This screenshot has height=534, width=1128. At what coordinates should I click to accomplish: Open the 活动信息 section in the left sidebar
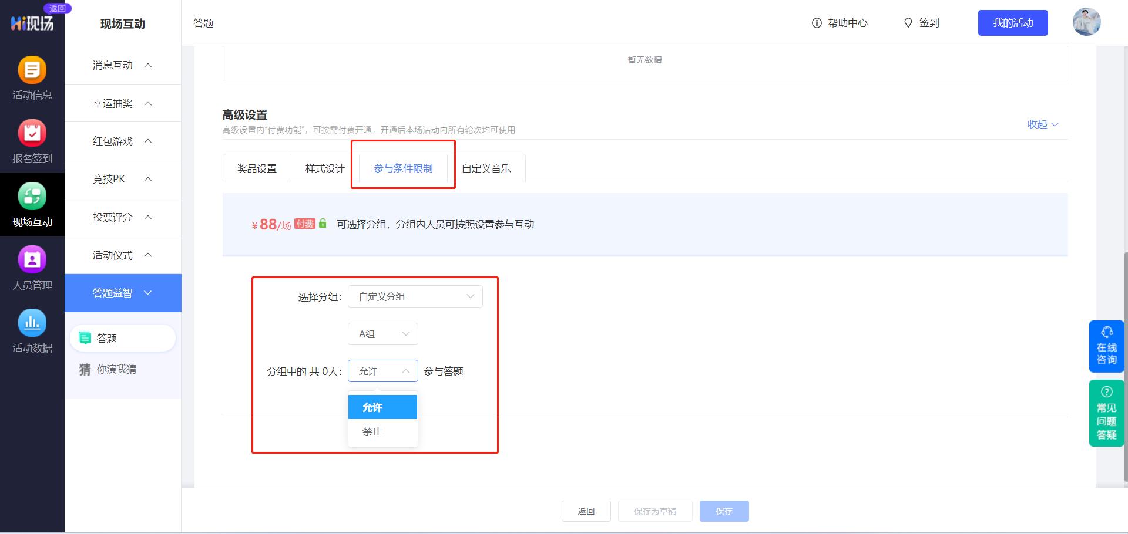(32, 78)
